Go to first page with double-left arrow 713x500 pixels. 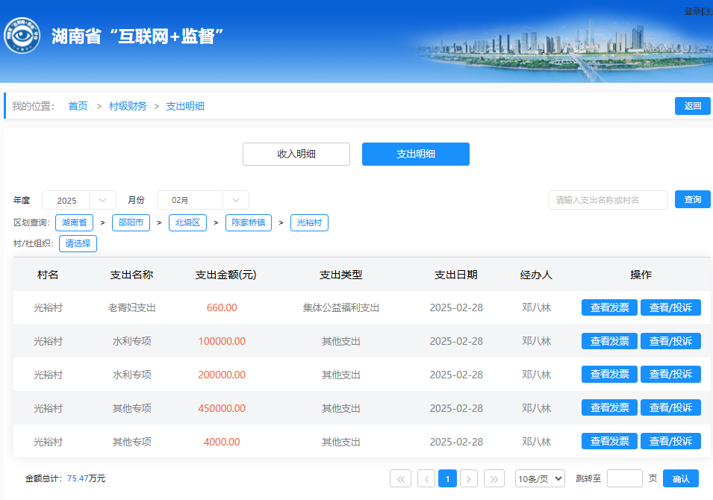point(401,478)
